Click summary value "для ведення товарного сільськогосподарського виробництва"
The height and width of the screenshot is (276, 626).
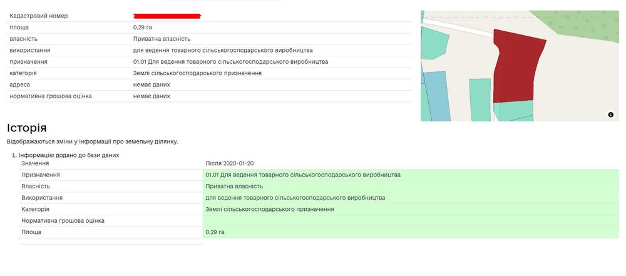click(223, 50)
